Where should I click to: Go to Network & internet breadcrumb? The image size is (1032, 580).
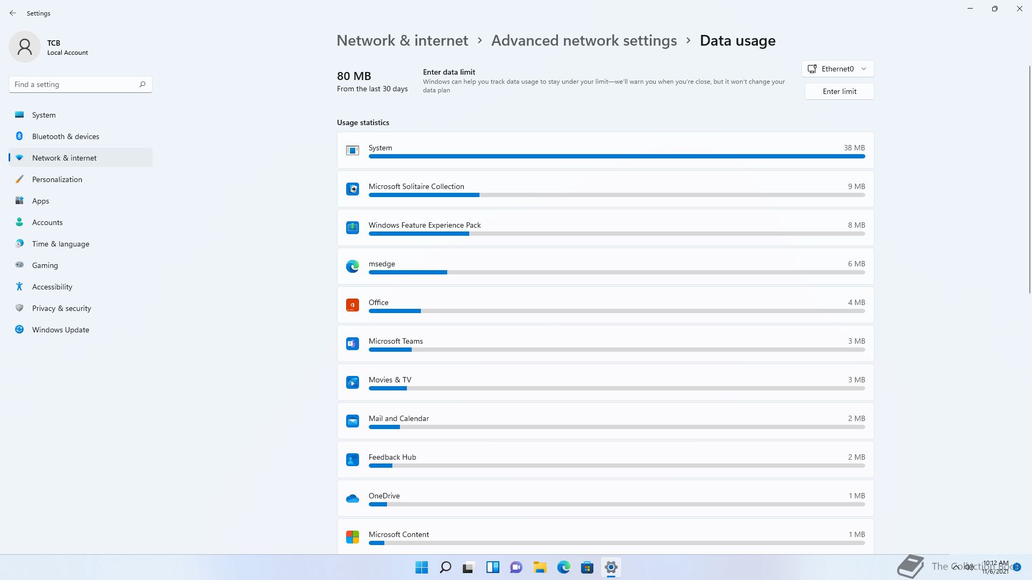click(402, 41)
